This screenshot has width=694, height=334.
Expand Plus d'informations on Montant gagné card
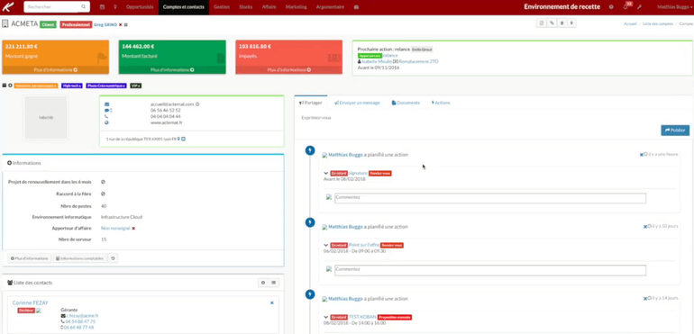click(56, 70)
